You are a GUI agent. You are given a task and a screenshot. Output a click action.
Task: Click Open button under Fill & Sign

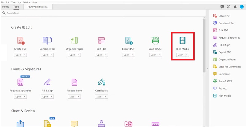tap(45, 97)
